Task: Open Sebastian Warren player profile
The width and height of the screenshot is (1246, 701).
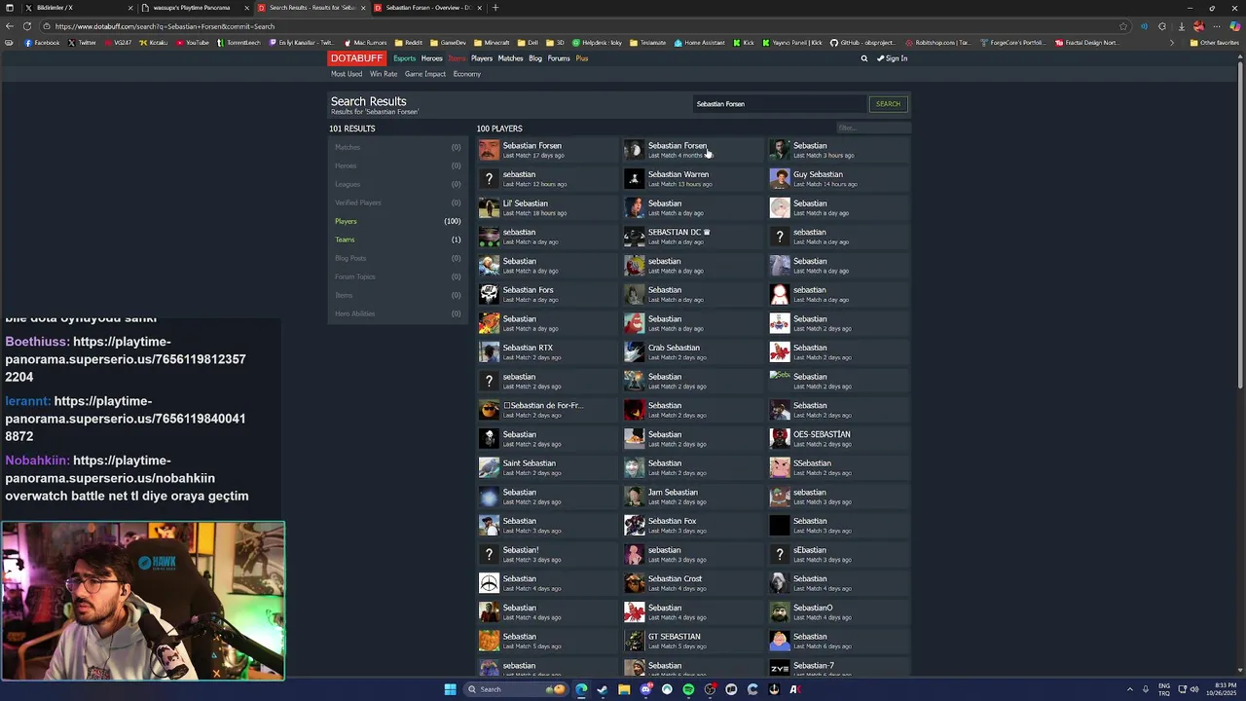Action: point(678,175)
